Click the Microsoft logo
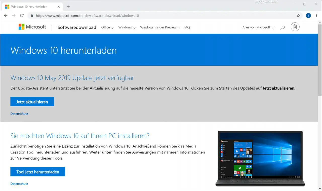The width and height of the screenshot is (322, 191). (x=32, y=27)
